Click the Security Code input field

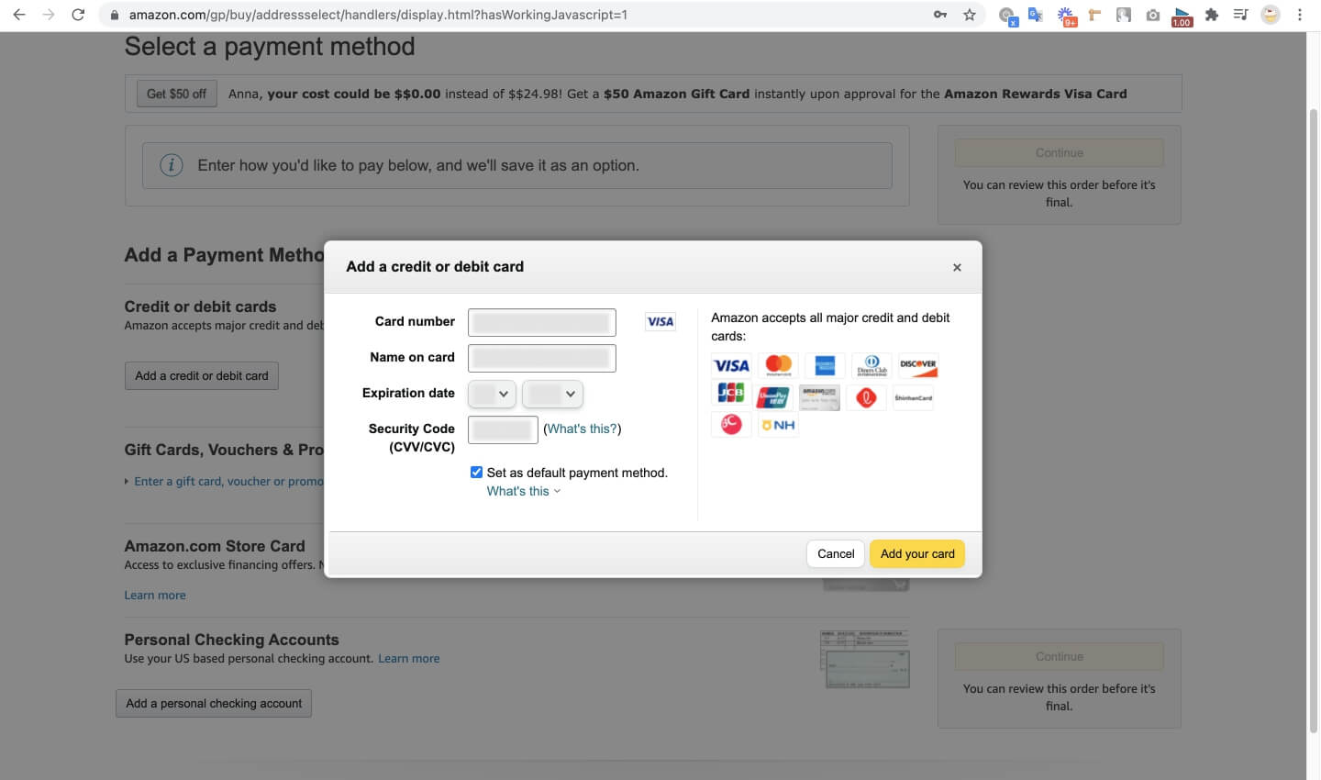pos(503,429)
